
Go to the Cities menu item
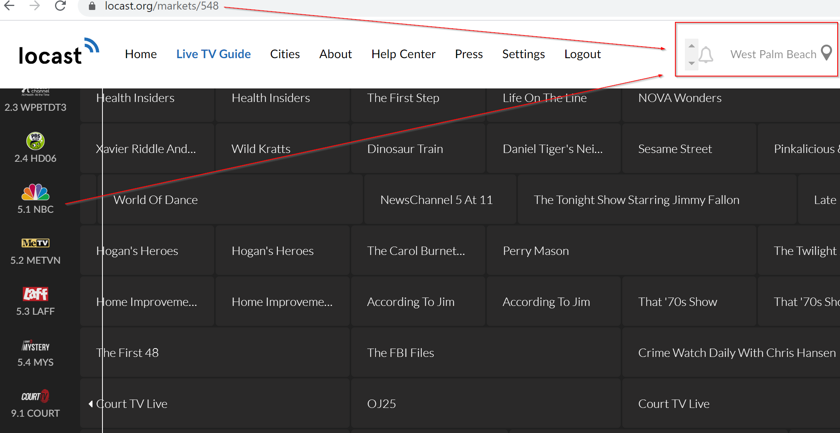285,54
